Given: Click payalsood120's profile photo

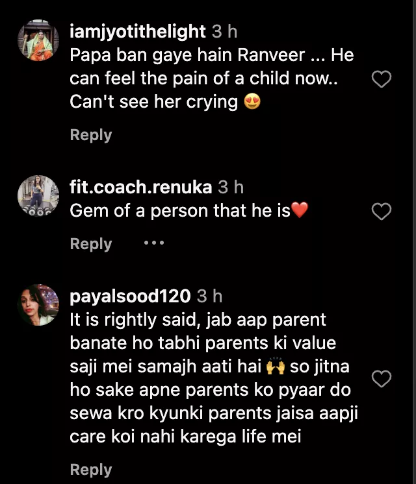Looking at the screenshot, I should coord(39,305).
